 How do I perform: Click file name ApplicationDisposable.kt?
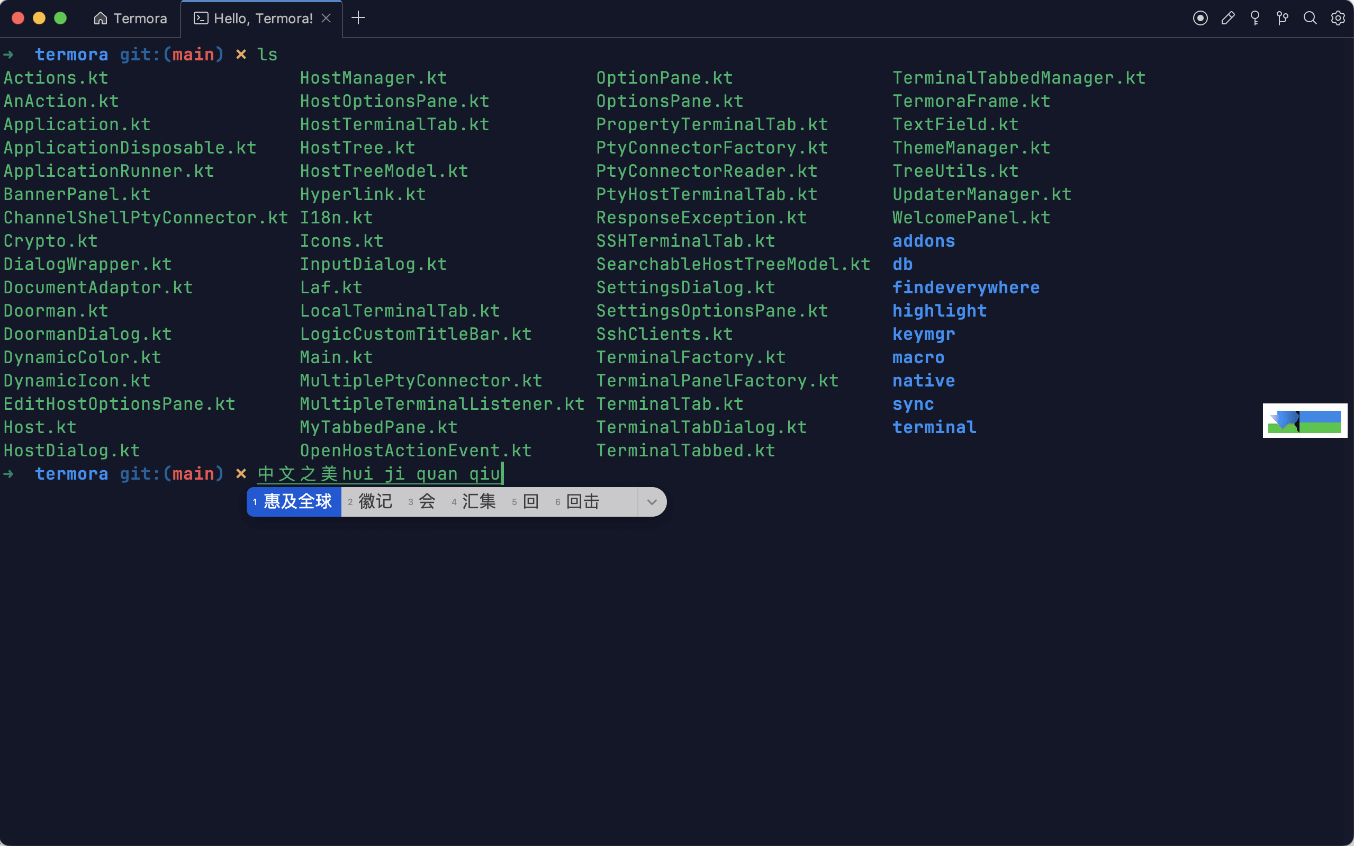pos(130,148)
